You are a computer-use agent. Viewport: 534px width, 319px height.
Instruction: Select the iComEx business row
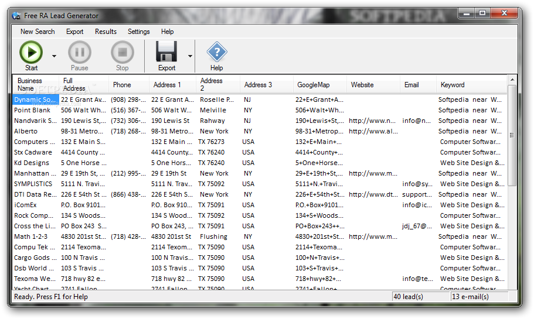tap(260, 205)
